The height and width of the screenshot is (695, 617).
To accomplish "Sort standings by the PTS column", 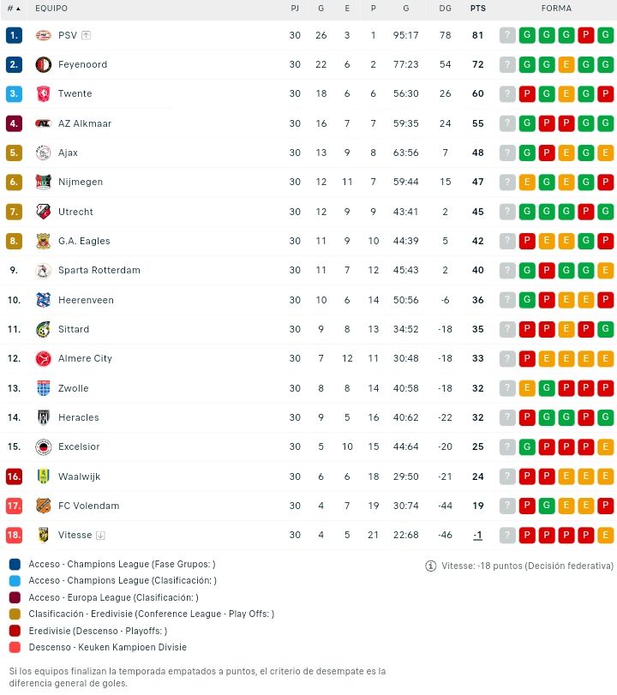I will [477, 8].
